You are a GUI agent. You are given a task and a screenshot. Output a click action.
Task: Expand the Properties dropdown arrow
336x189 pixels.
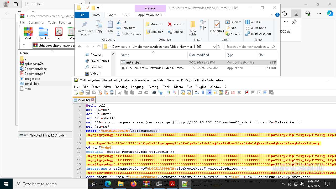pos(217,34)
